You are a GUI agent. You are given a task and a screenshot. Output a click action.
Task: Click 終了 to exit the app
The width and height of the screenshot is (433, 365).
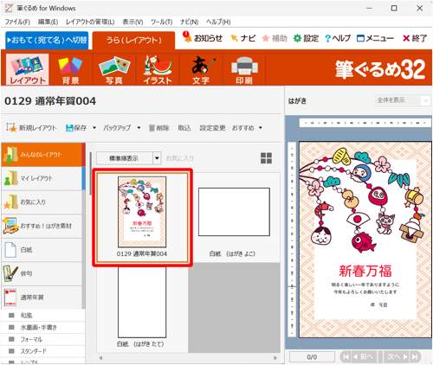click(x=415, y=38)
